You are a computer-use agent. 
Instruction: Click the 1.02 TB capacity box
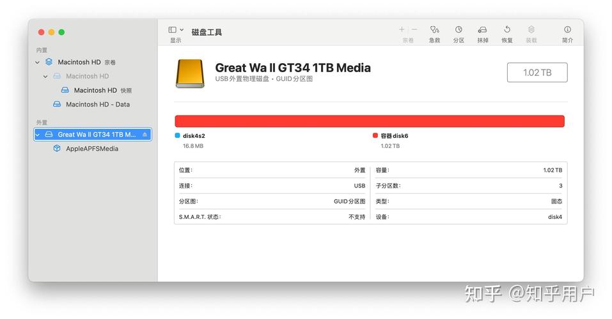click(537, 73)
